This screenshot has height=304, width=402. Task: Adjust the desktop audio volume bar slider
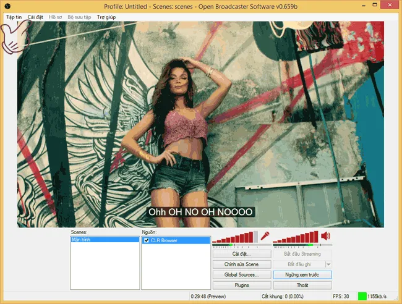[x=296, y=237]
